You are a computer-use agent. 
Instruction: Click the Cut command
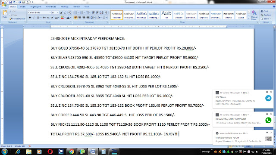point(13,11)
